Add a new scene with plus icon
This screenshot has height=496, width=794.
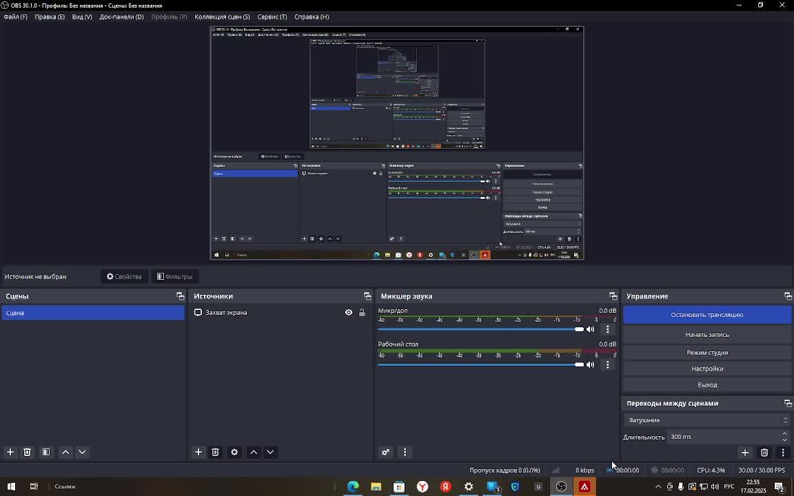10,452
